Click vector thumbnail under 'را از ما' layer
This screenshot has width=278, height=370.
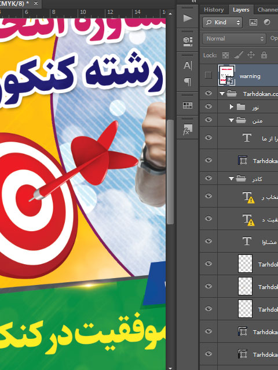click(243, 160)
